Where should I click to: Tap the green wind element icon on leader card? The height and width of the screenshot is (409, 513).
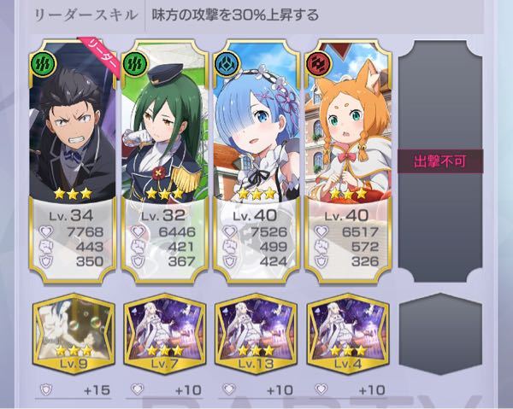pos(43,64)
